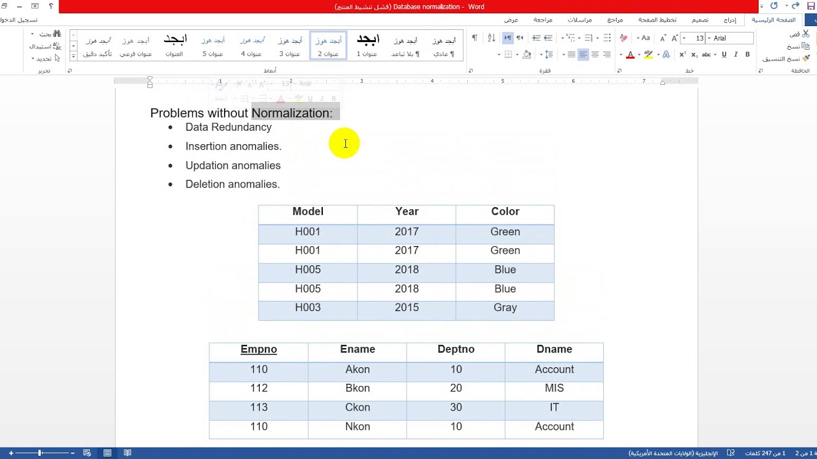Undo last action in Quick Access
This screenshot has width=817, height=459.
point(795,6)
